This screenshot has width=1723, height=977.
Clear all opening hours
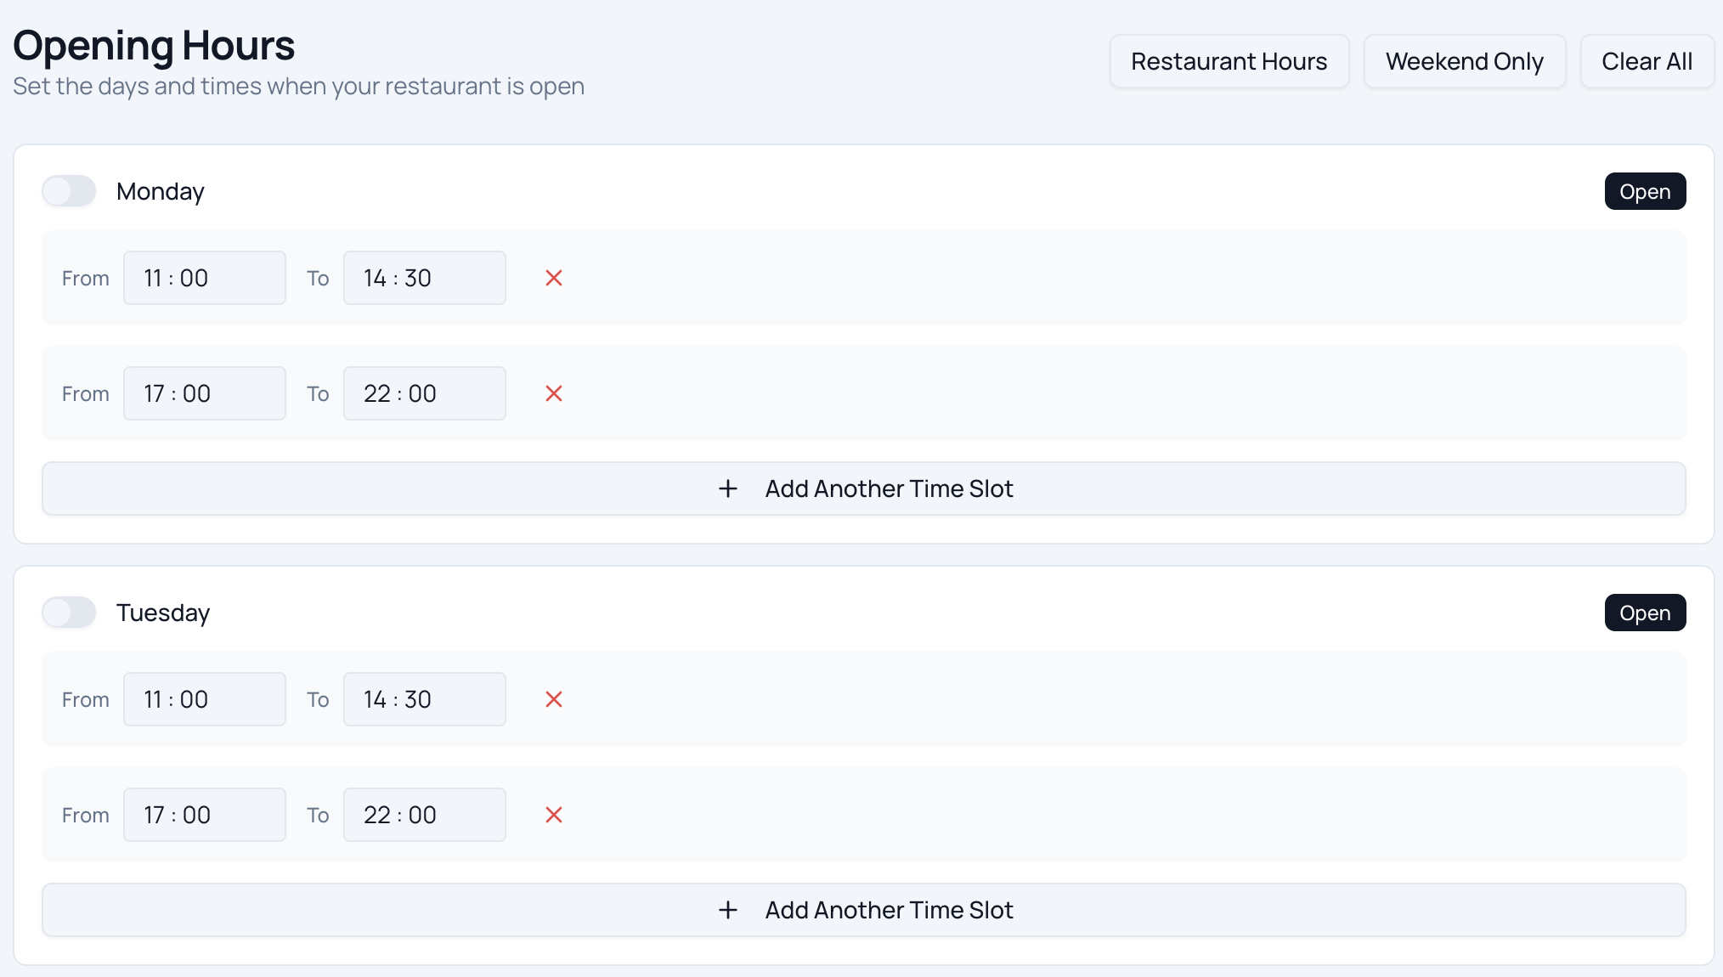(x=1647, y=60)
